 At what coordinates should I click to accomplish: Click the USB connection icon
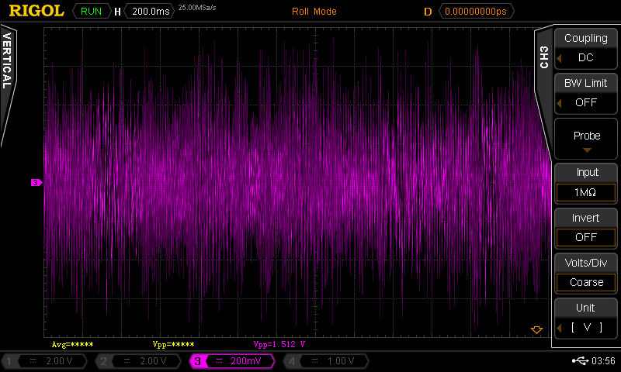click(x=580, y=361)
